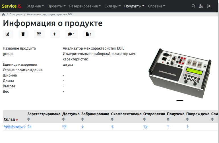219x143 pixels.
Task: Click the Анализатор мех характеристик EGIL breadcrumb
Action: coord(50,14)
